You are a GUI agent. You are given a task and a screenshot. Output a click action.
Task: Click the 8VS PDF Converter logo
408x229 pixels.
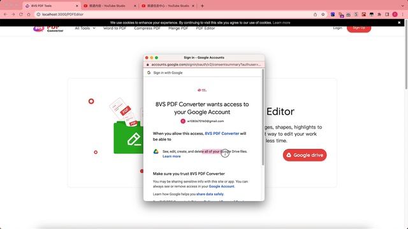(48, 28)
